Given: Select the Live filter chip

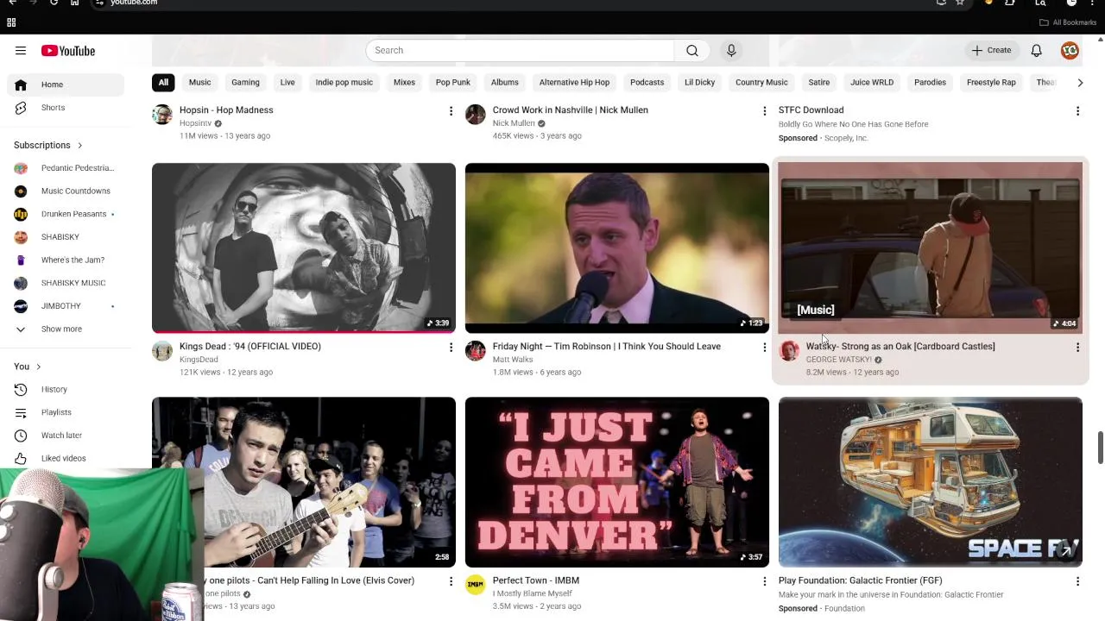Looking at the screenshot, I should click(287, 82).
